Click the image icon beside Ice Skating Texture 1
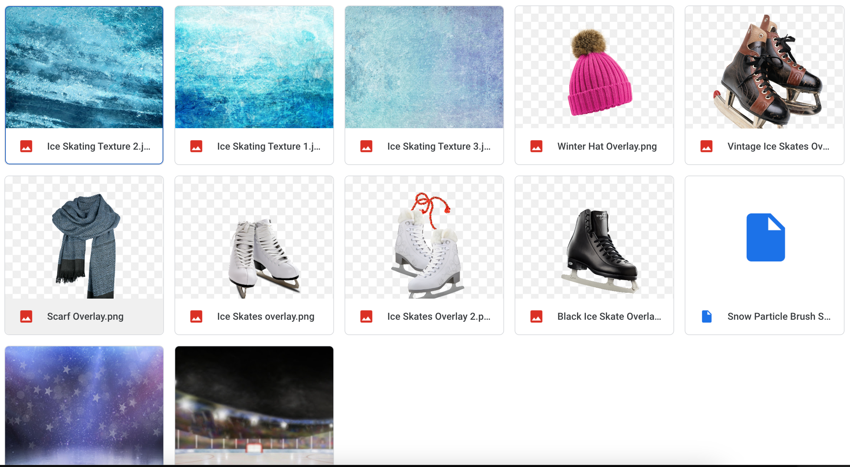Viewport: 850px width, 467px height. click(x=196, y=146)
